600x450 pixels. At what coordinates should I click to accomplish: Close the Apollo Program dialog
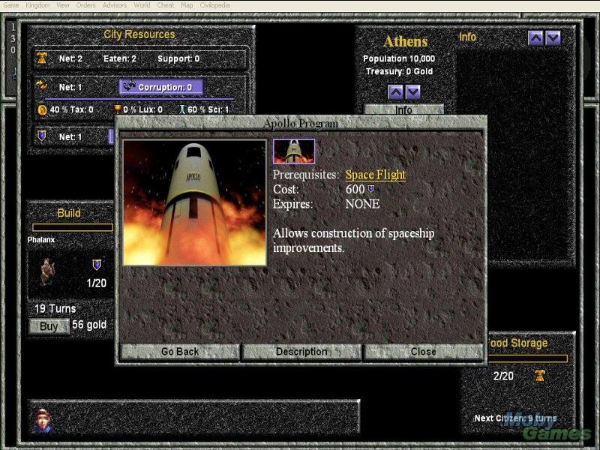coord(423,352)
